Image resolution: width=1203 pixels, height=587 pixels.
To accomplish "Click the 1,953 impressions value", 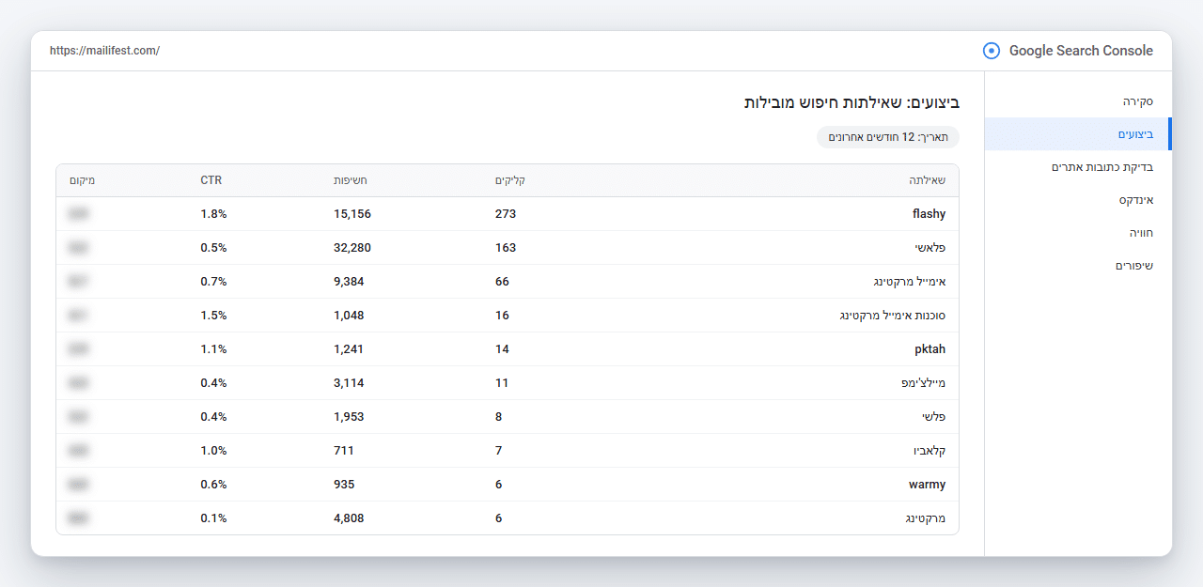I will (x=349, y=417).
